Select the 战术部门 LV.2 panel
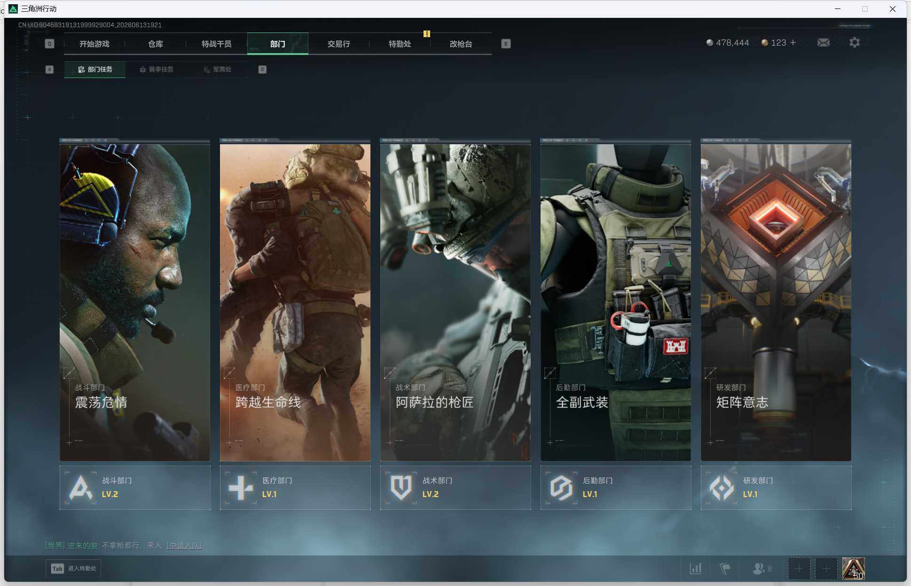 455,488
